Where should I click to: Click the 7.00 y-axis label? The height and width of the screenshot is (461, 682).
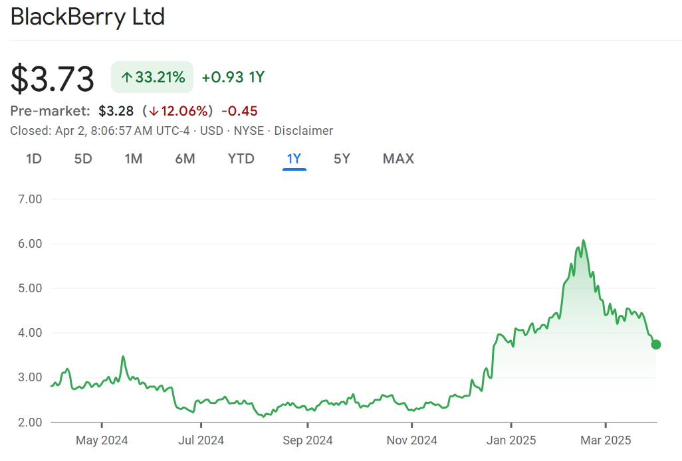click(x=27, y=199)
